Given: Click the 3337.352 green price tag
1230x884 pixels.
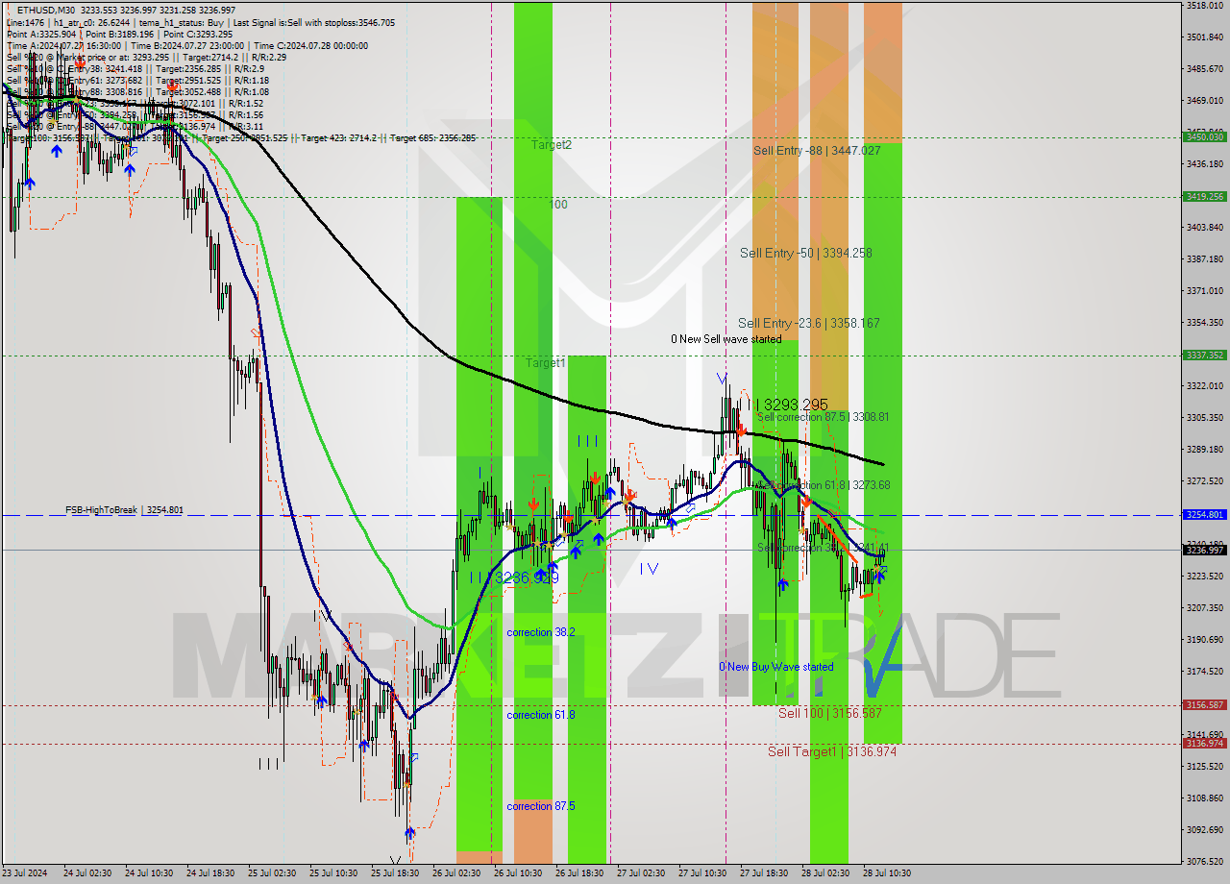Looking at the screenshot, I should pyautogui.click(x=1204, y=356).
